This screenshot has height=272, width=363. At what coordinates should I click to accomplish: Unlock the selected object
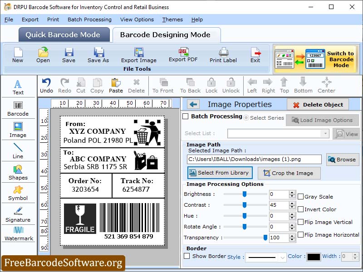[231, 86]
